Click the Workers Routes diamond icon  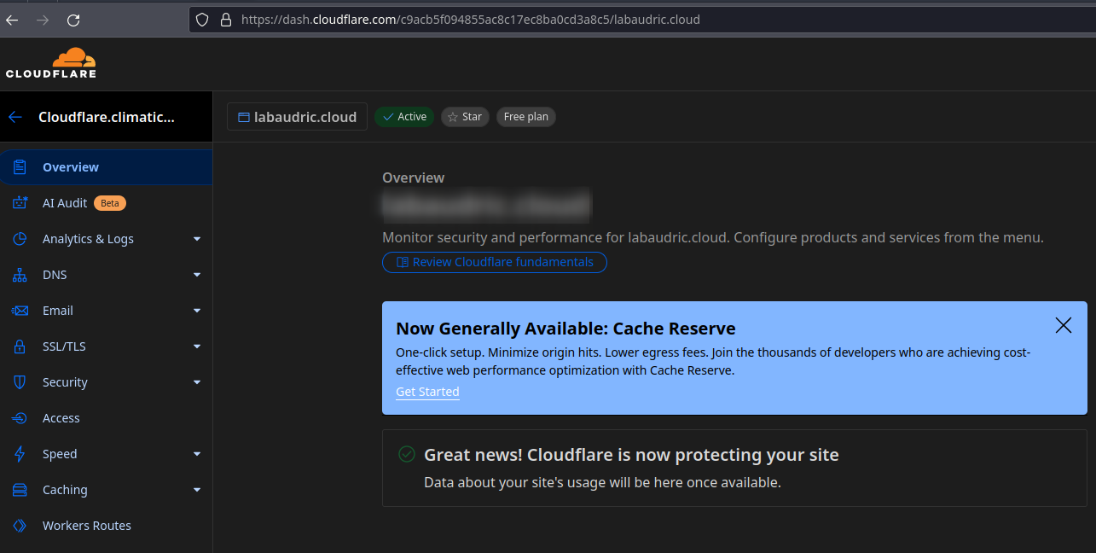click(x=20, y=526)
